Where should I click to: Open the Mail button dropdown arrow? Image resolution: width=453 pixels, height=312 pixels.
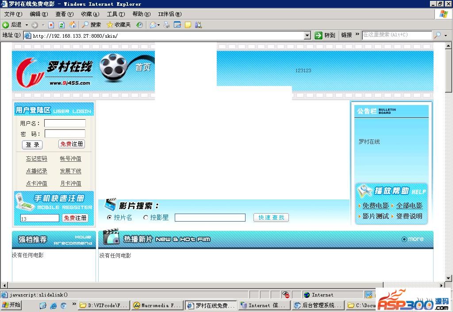pyautogui.click(x=158, y=25)
